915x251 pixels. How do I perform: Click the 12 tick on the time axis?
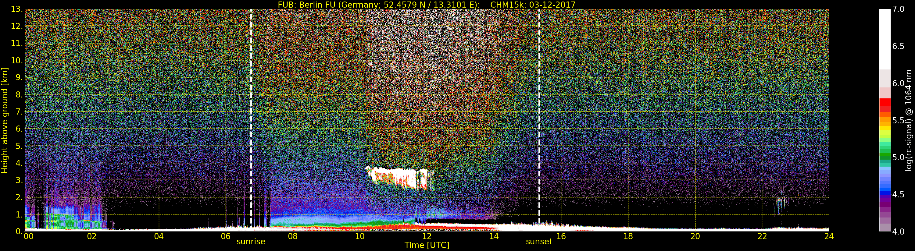[427, 236]
